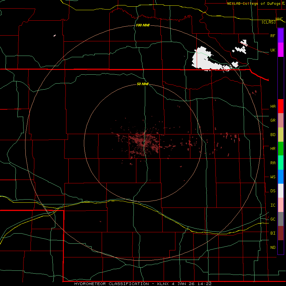Click the blue WS legend color swatch
The width and height of the screenshot is (286, 286).
281,177
